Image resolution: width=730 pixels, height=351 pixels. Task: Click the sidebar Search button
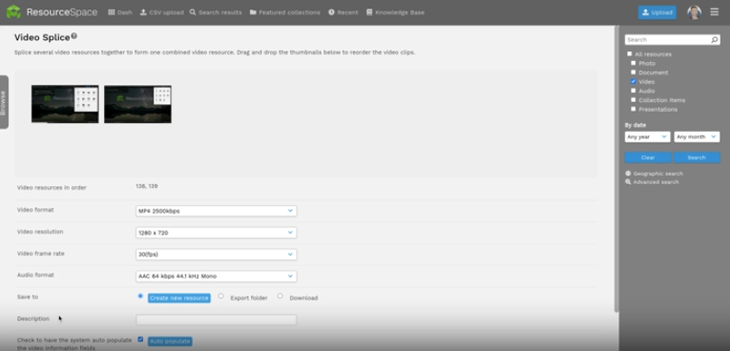(697, 157)
